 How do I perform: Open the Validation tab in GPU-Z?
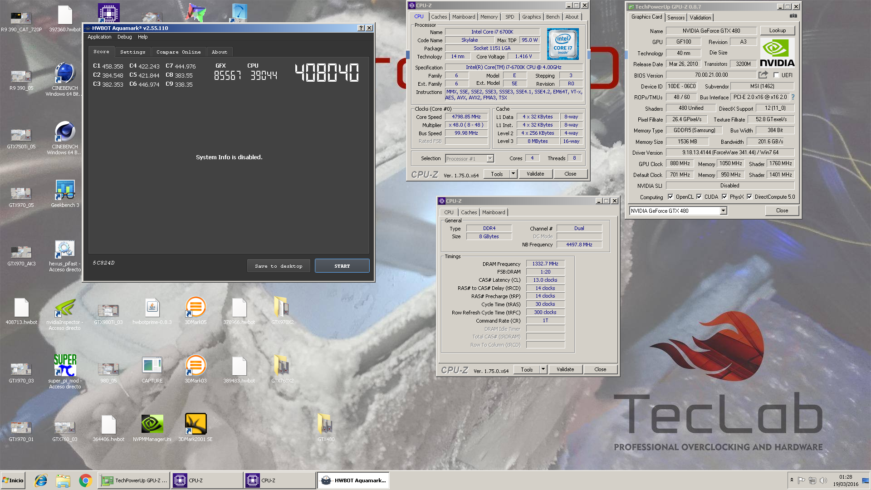700,18
